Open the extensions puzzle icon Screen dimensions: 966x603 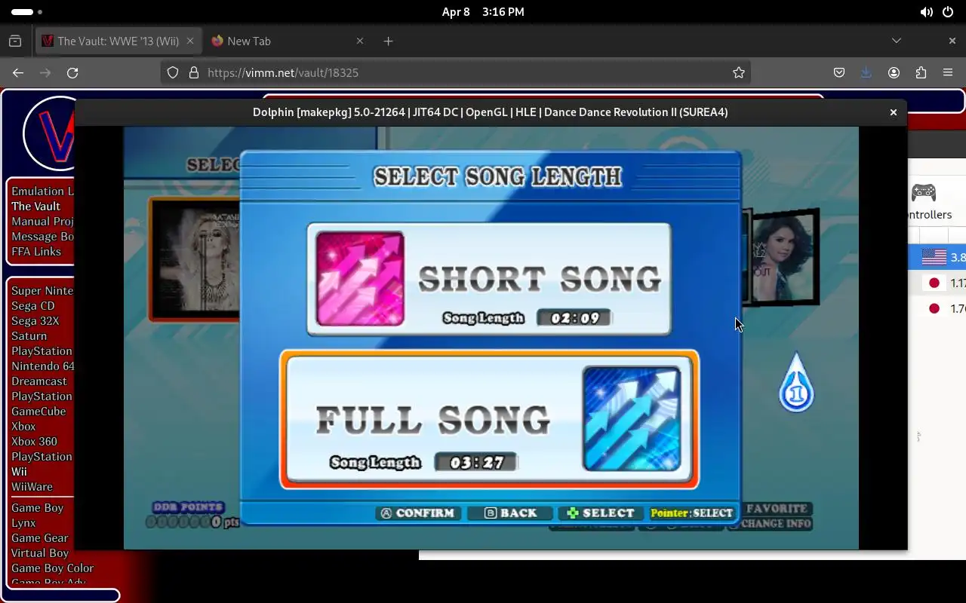[x=921, y=72]
